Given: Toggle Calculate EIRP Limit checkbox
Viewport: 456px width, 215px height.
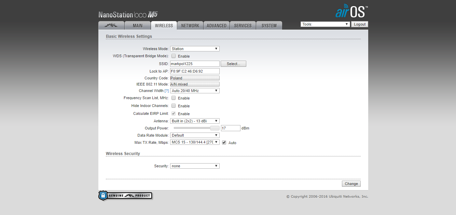Looking at the screenshot, I should [174, 113].
